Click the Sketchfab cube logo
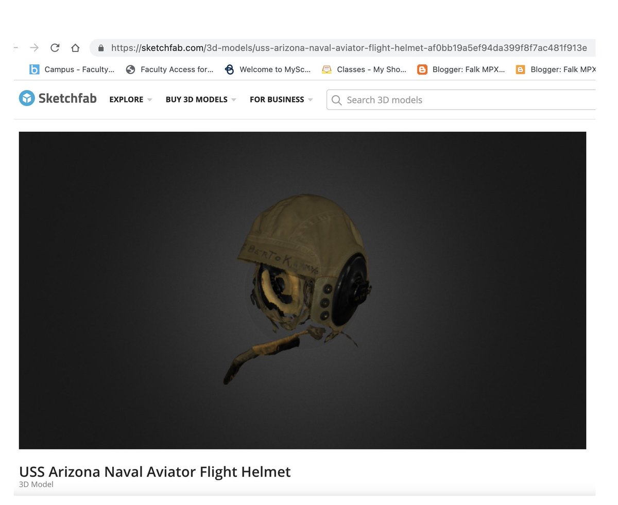Viewport: 618px width, 505px height. click(27, 98)
